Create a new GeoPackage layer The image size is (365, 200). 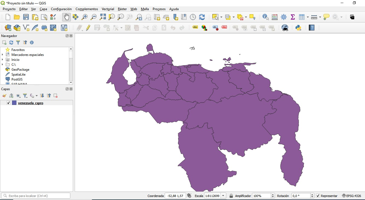pyautogui.click(x=17, y=28)
